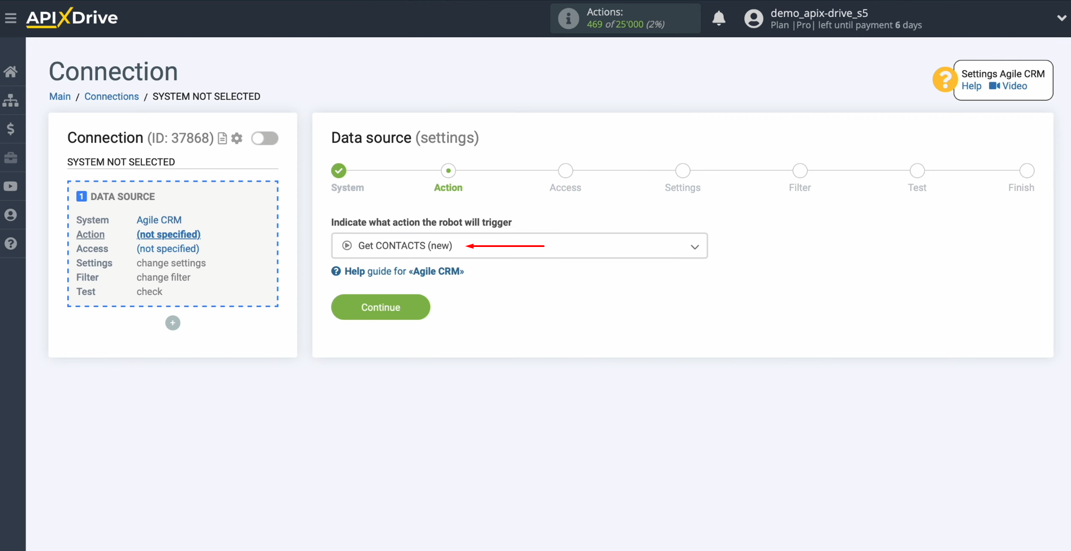Expand the account menu chevron top right
Screen dimensions: 1071x551
[1061, 18]
